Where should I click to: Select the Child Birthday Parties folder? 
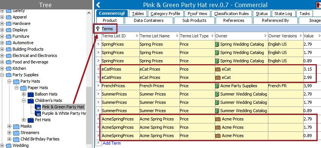click(x=40, y=139)
